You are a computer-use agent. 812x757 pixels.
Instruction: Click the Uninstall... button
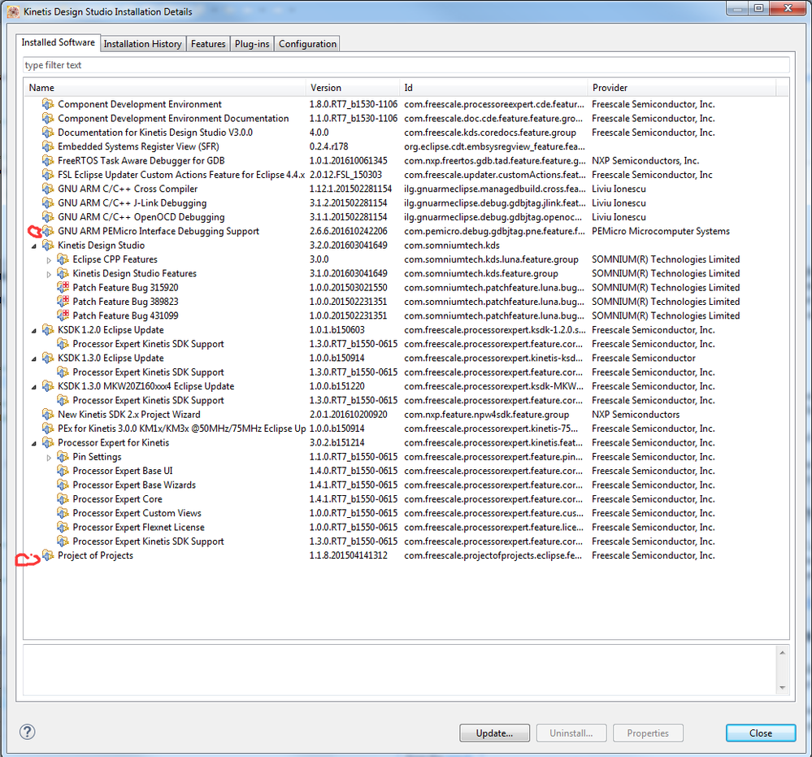pyautogui.click(x=571, y=733)
